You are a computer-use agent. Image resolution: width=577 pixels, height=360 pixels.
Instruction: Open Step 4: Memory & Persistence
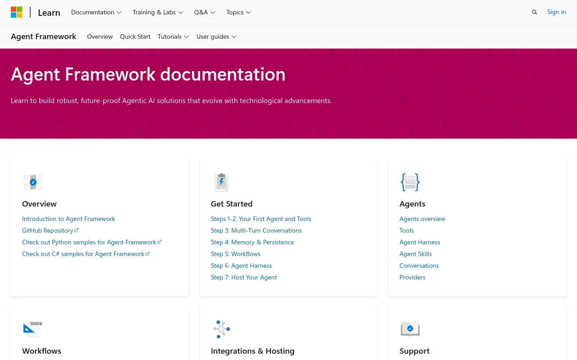tap(252, 242)
